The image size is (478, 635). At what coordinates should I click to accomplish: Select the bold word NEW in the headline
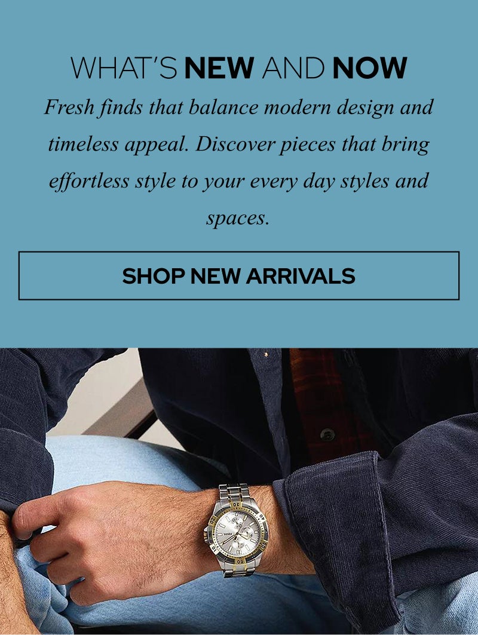coord(219,68)
